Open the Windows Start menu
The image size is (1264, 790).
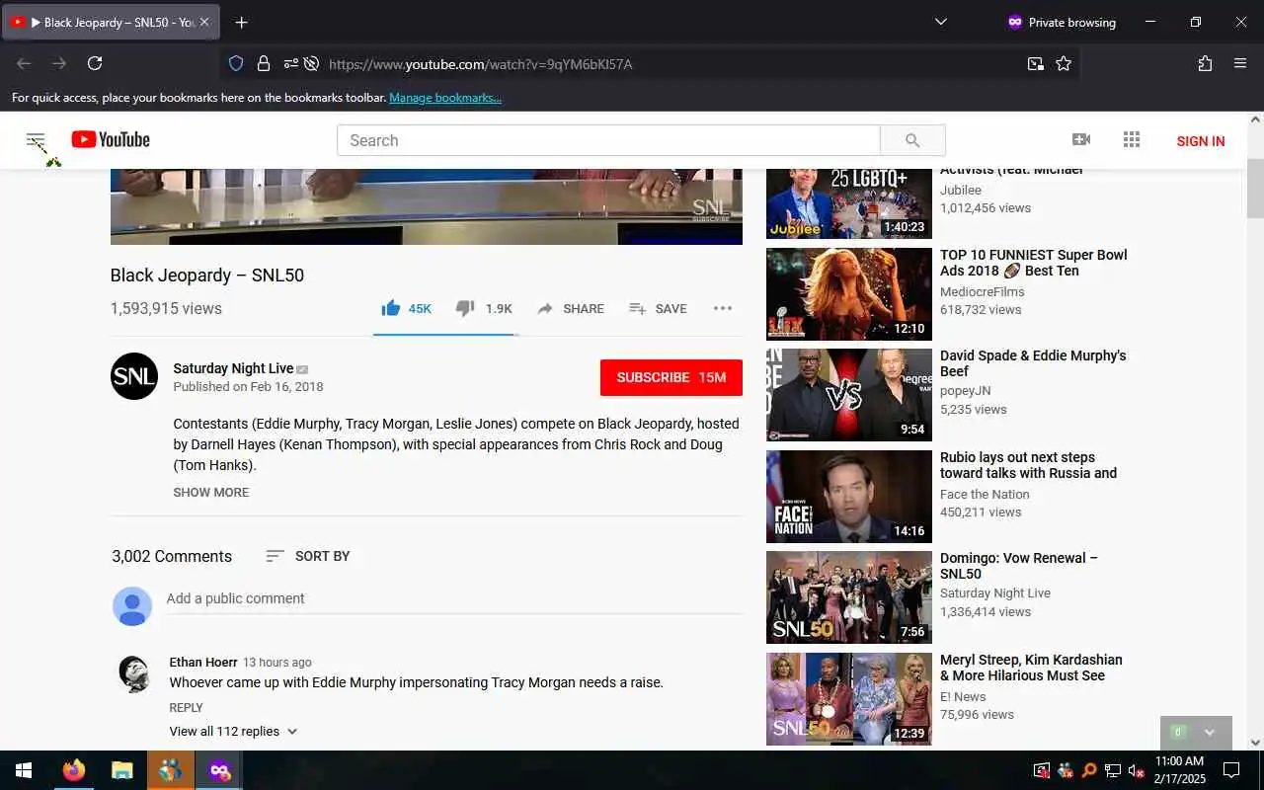click(x=24, y=770)
